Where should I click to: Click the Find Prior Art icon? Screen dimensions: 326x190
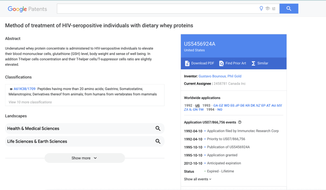pos(222,63)
